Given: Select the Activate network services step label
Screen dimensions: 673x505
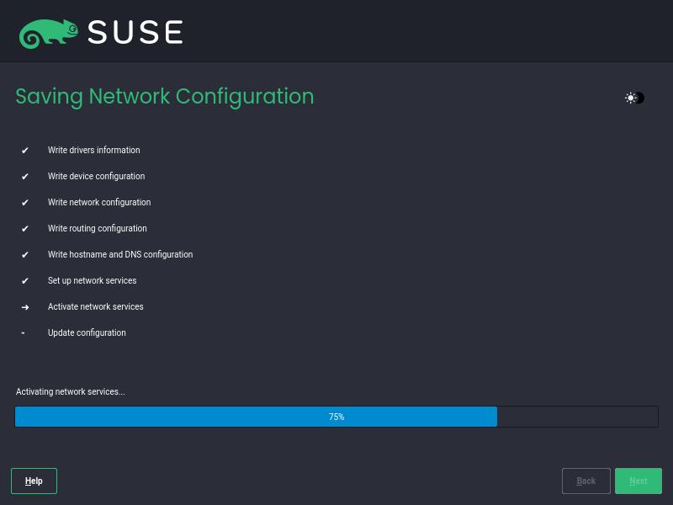Looking at the screenshot, I should click(x=95, y=307).
